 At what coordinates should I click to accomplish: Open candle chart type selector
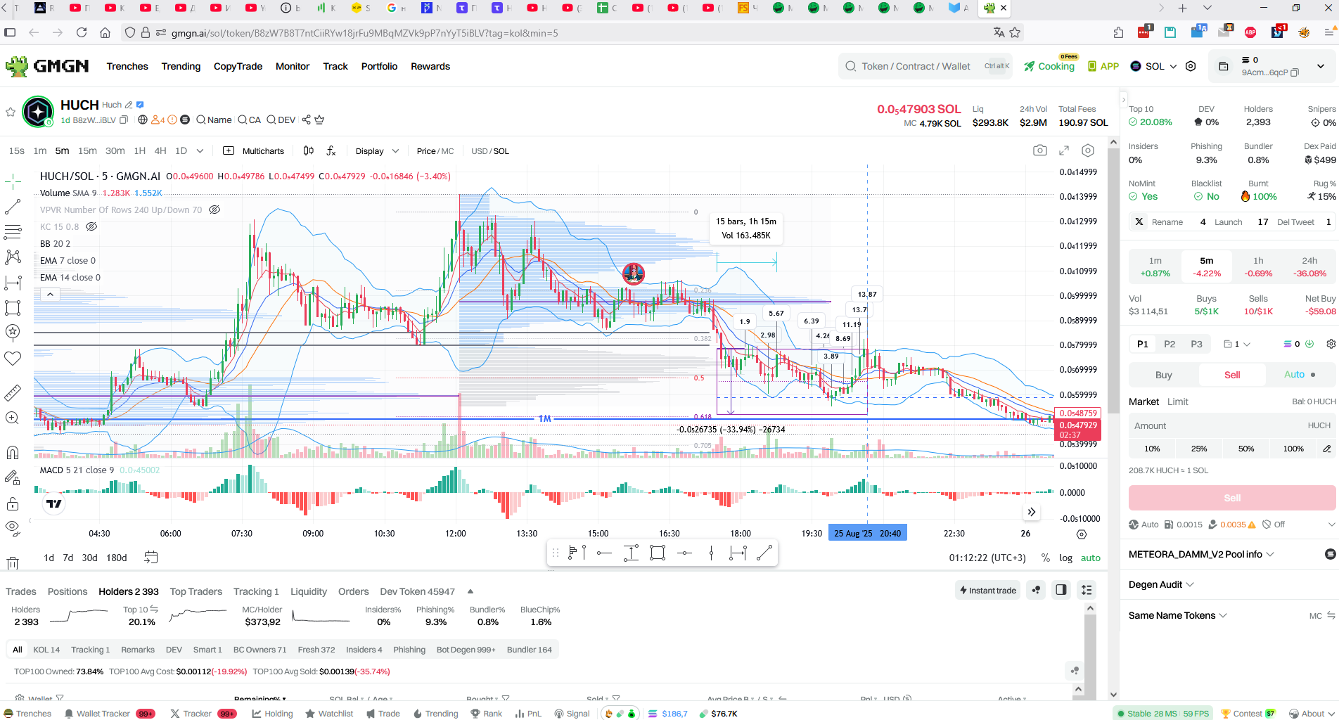pyautogui.click(x=308, y=150)
